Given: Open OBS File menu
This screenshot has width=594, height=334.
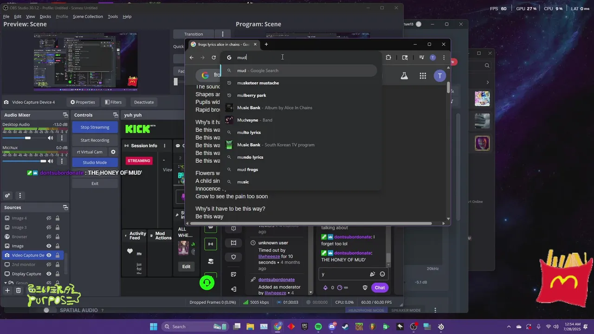Looking at the screenshot, I should tap(6, 17).
